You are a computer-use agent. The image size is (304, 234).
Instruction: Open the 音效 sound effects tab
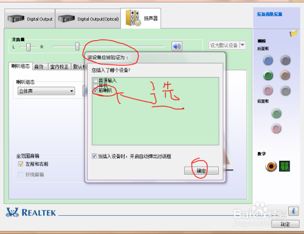tap(40, 67)
